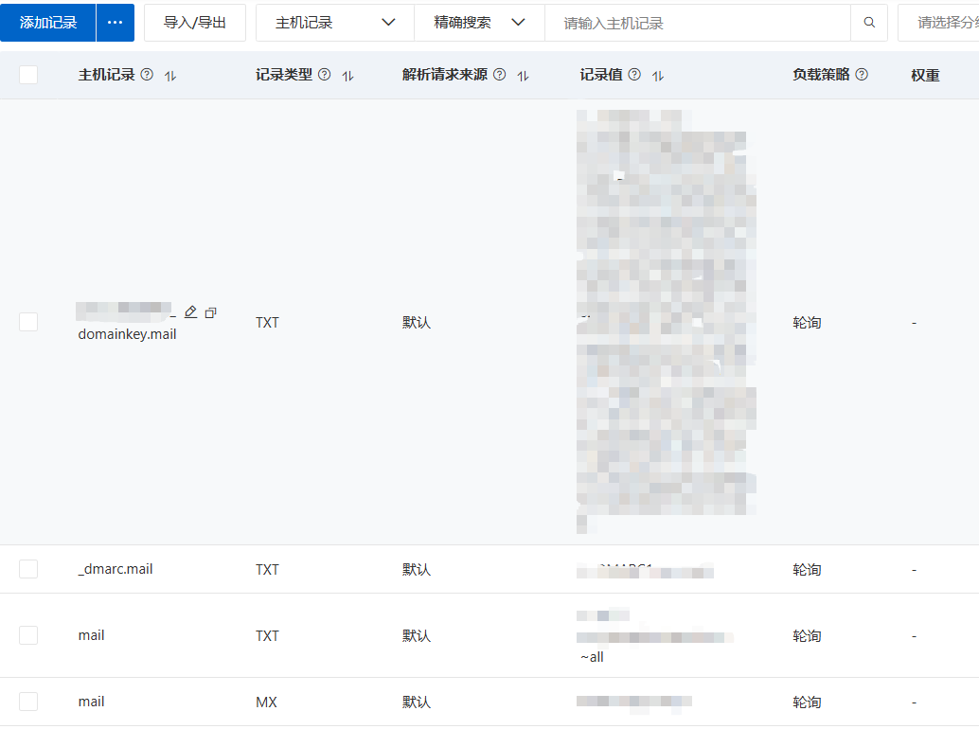Sort by 解析请求来源 column

click(x=524, y=76)
